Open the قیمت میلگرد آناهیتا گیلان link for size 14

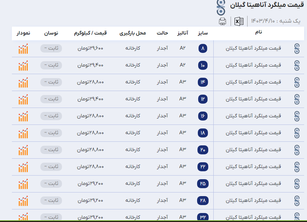coord(253,82)
